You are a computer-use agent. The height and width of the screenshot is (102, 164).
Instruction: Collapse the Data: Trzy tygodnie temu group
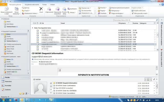coord(33,28)
